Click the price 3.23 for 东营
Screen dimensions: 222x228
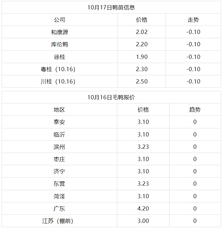pyautogui.click(x=143, y=184)
